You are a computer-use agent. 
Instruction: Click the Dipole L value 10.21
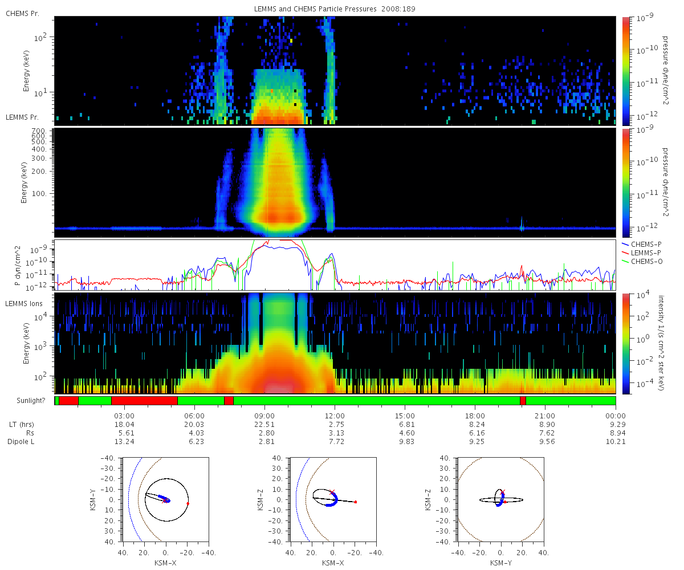[x=616, y=442]
